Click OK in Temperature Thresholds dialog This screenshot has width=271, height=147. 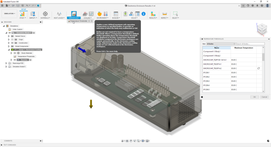tap(254, 97)
